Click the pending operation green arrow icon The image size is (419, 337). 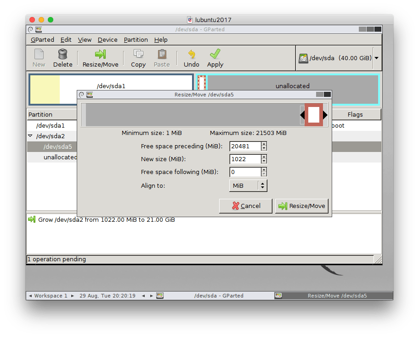[32, 219]
